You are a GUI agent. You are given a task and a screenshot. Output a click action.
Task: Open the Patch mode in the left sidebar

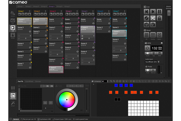pos(13,13)
